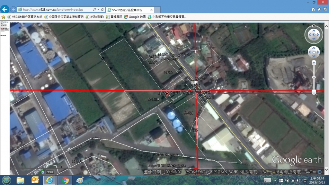Screen dimensions: 329x185
Task: Open Internet Explorer Tools gear icon
Action: pyautogui.click(x=325, y=9)
